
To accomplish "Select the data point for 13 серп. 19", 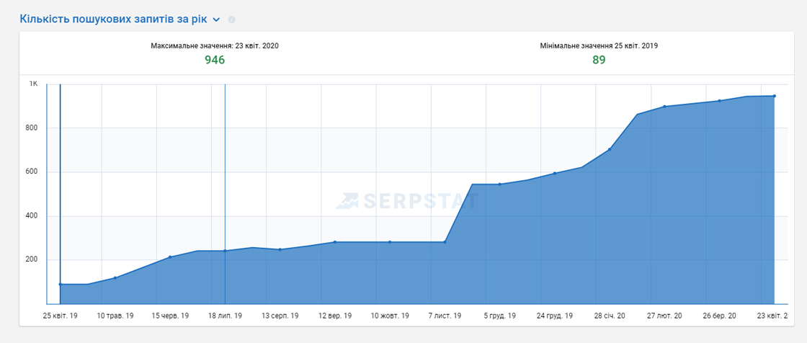I will (x=280, y=249).
